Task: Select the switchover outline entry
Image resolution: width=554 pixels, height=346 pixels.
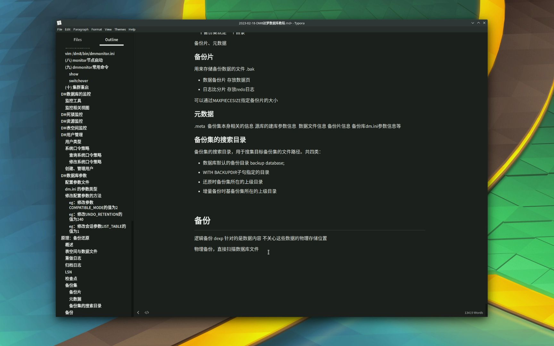Action: [79, 81]
